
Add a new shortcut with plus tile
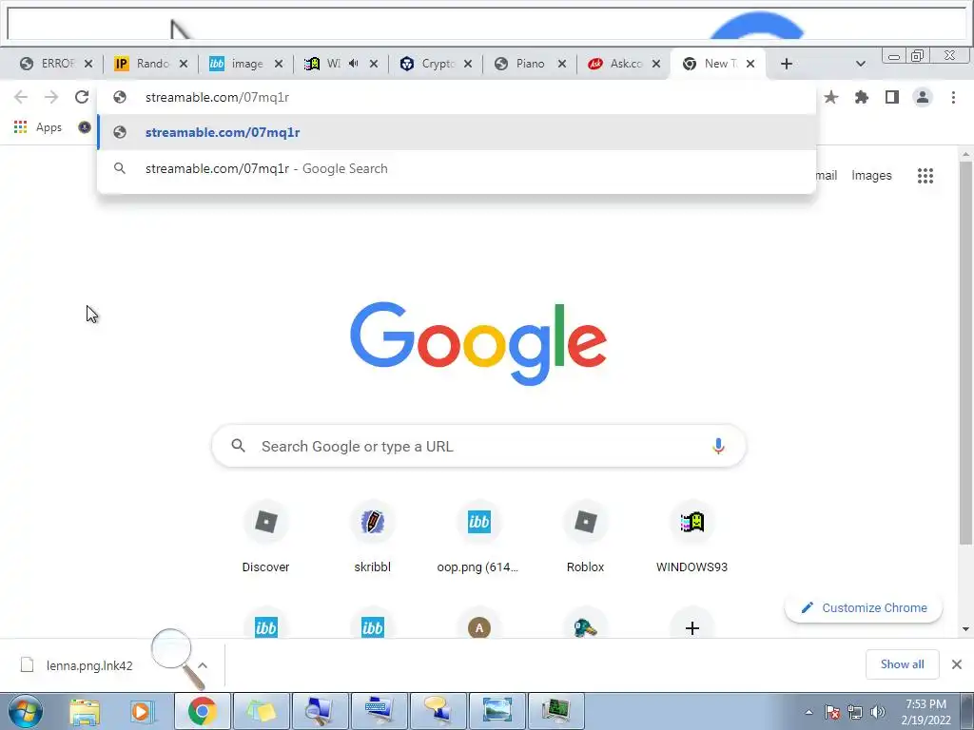tap(692, 627)
